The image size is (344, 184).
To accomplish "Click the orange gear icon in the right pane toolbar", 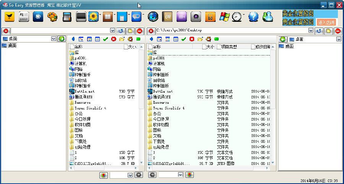I will tap(208, 39).
